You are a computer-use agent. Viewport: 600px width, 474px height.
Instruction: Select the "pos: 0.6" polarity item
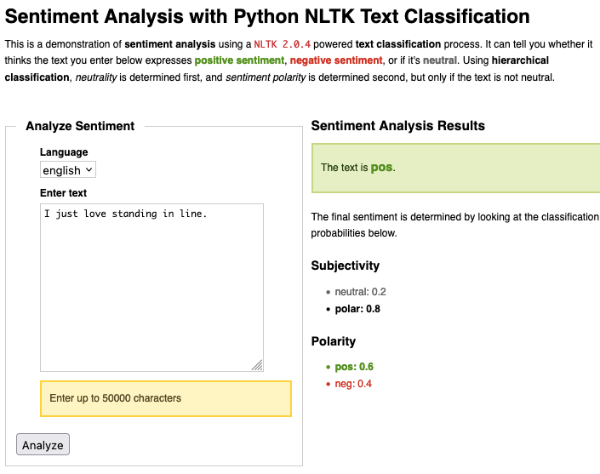[x=354, y=367]
